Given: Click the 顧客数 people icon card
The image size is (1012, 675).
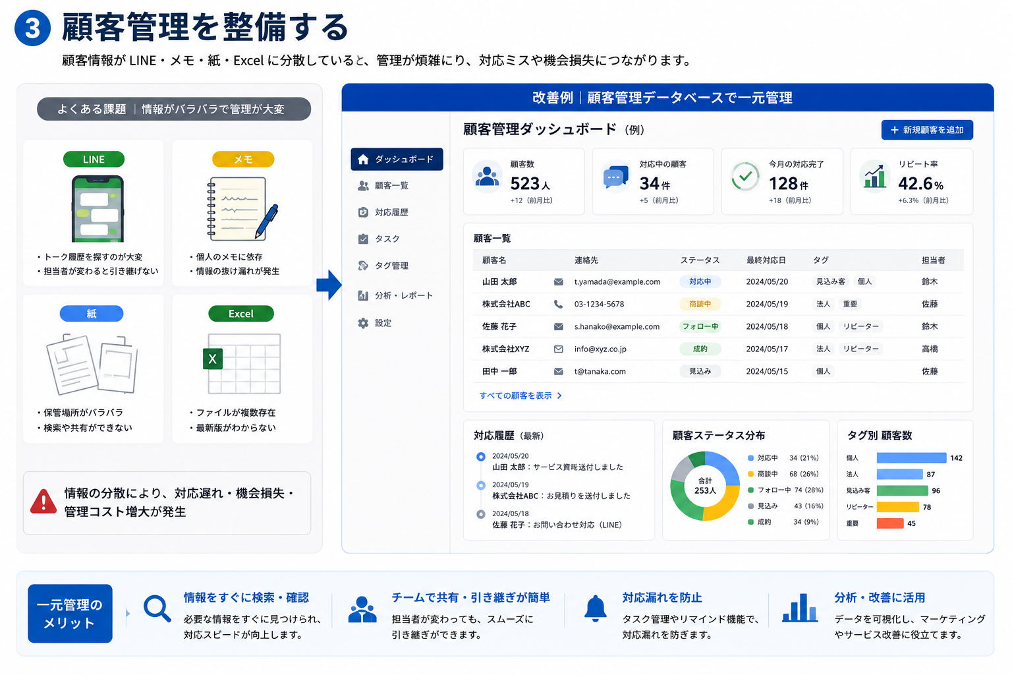Looking at the screenshot, I should (488, 176).
